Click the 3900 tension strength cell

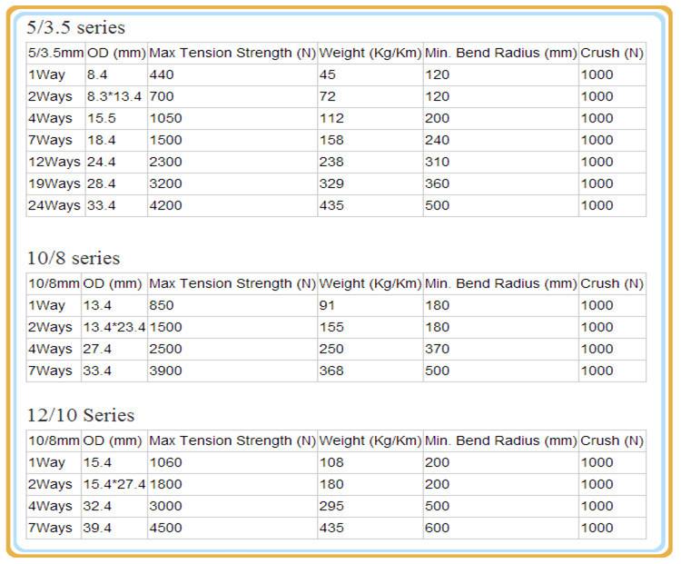point(165,371)
